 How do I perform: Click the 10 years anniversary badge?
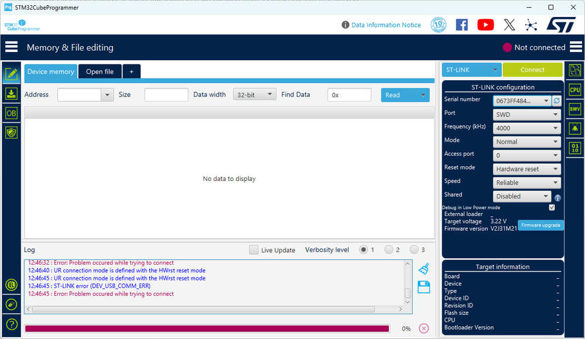pos(439,25)
